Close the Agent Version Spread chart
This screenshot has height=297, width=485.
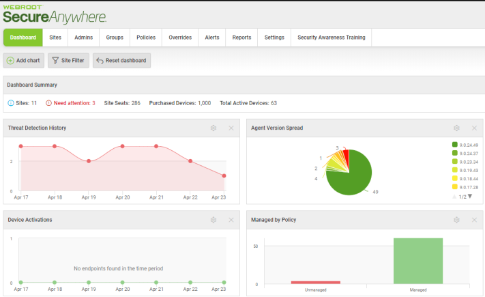[474, 128]
